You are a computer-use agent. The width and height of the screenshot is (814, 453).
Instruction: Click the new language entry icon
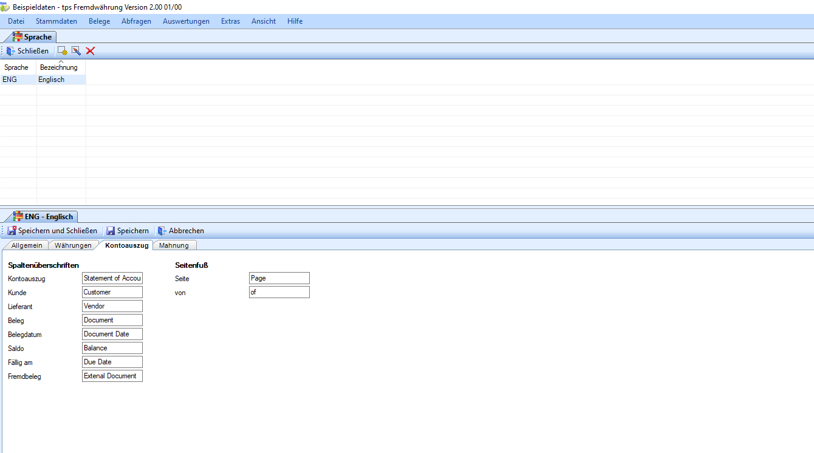pyautogui.click(x=62, y=51)
